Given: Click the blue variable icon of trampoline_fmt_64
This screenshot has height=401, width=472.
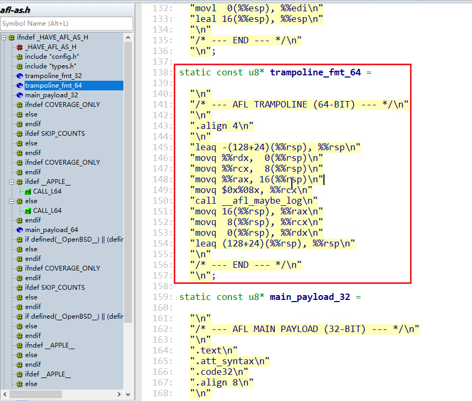Looking at the screenshot, I should point(20,86).
